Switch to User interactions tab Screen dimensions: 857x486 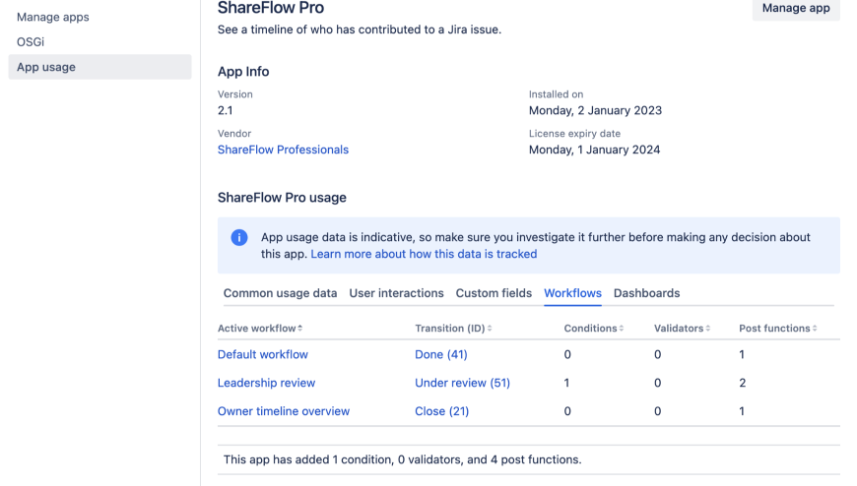396,293
